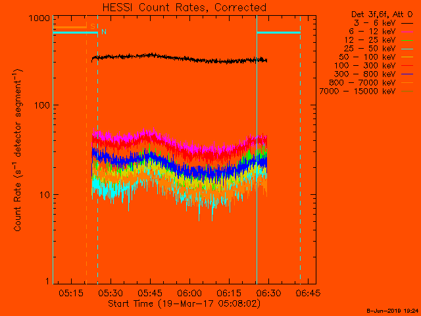The width and height of the screenshot is (421, 316).
Task: Click the x-axis time label '05:45'
Action: coord(150,293)
